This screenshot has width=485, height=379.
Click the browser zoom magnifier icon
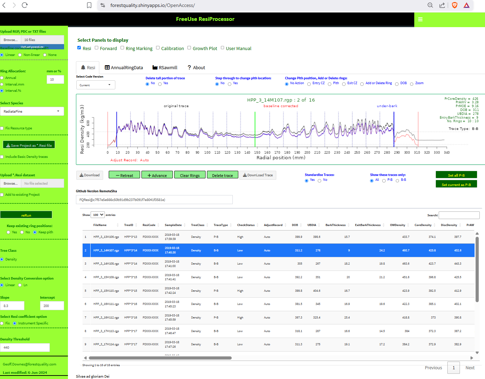(430, 5)
